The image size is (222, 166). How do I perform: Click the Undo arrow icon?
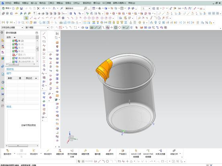[x=43, y=8]
